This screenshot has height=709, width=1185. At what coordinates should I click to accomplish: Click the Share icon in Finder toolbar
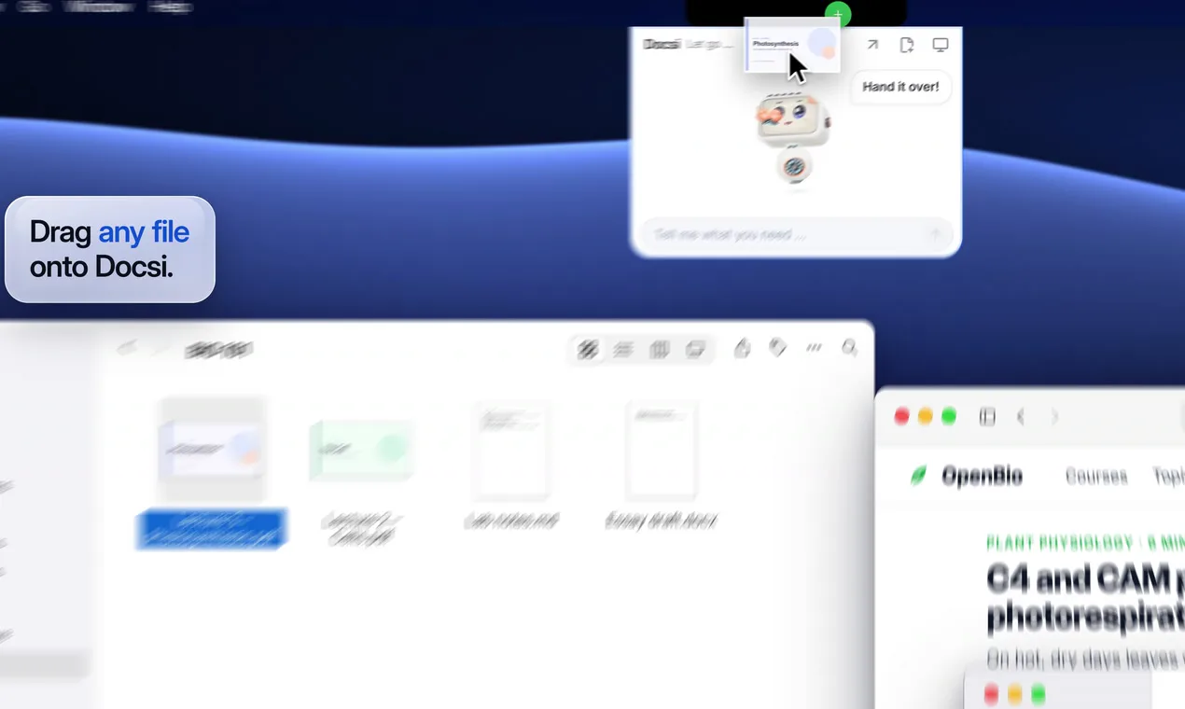click(x=743, y=348)
